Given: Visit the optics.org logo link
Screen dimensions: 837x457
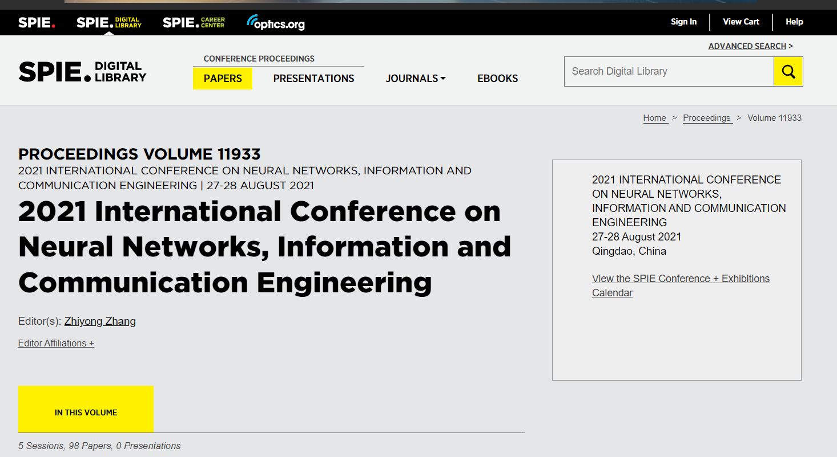Looking at the screenshot, I should 276,23.
